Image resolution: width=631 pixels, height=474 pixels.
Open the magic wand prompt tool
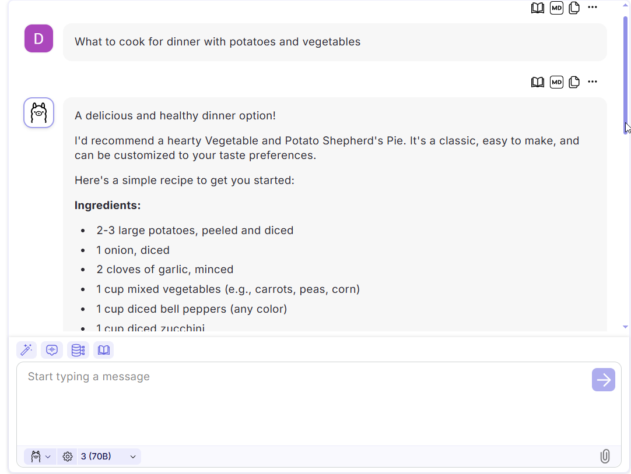click(26, 350)
